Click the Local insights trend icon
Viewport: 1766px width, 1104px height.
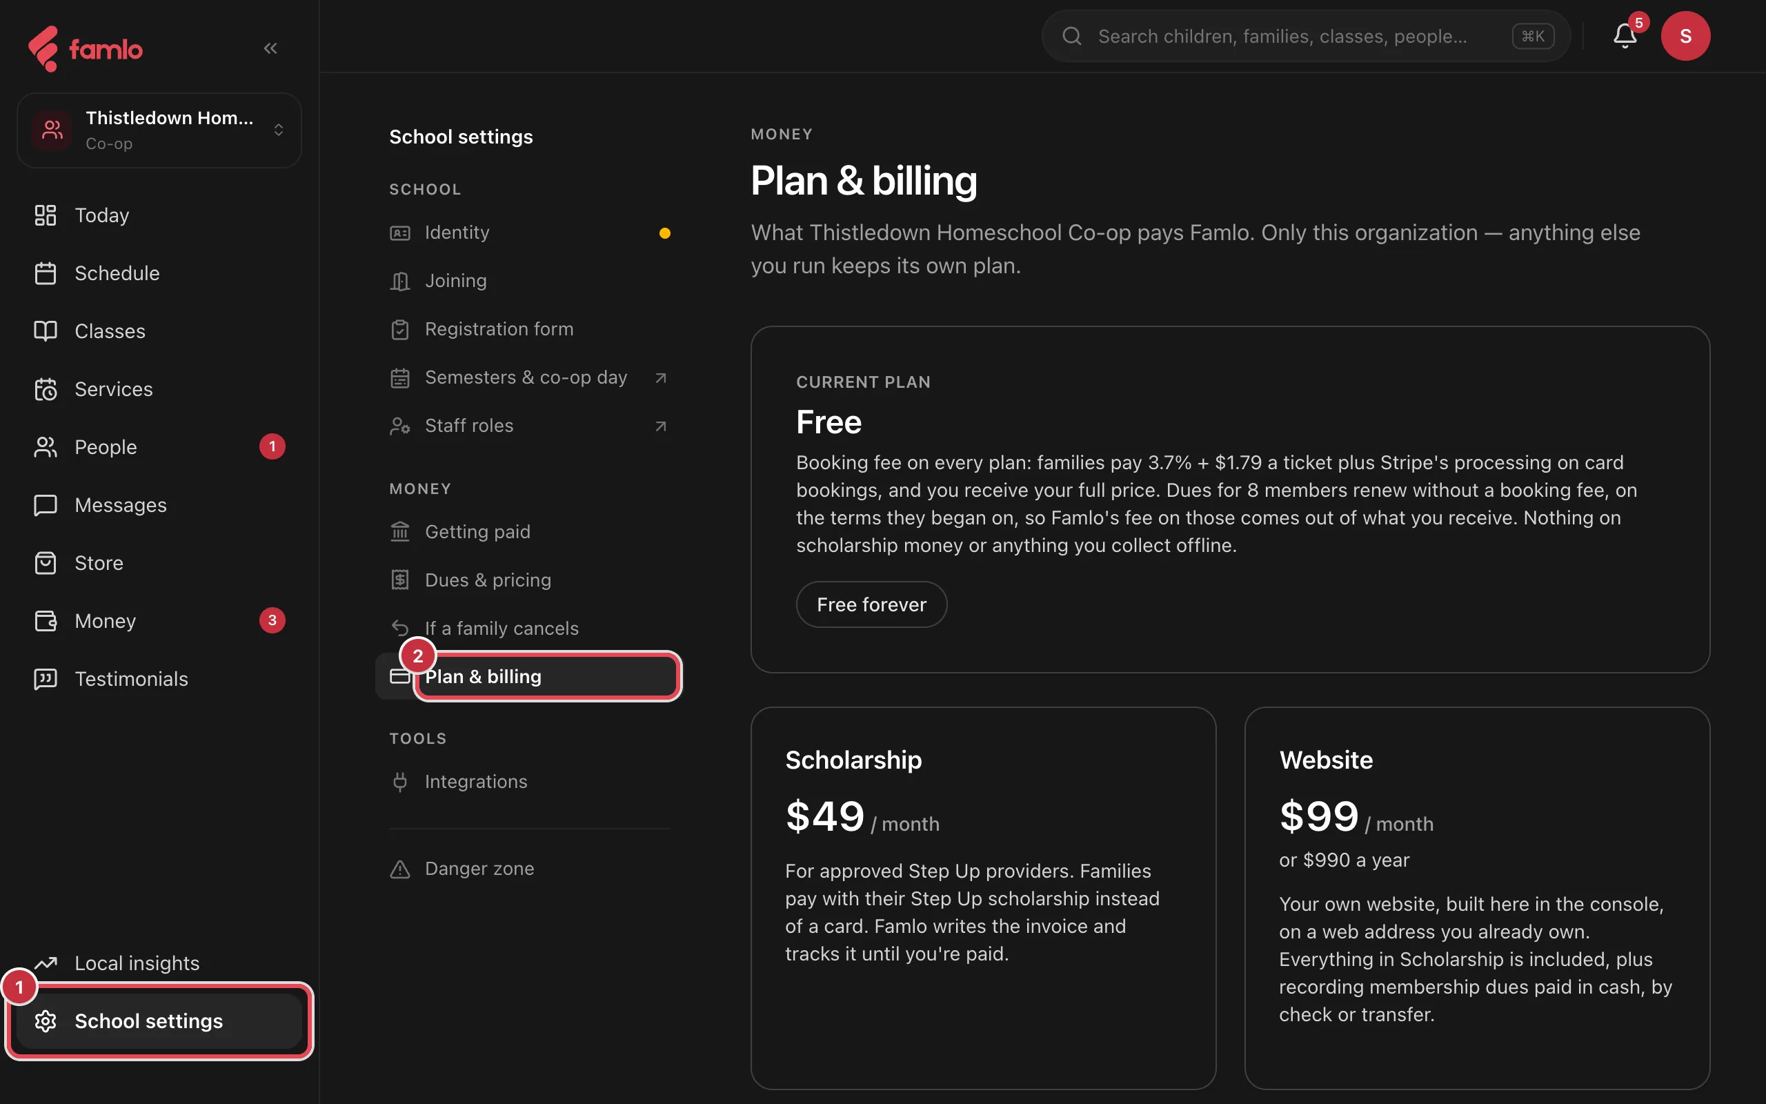[46, 963]
